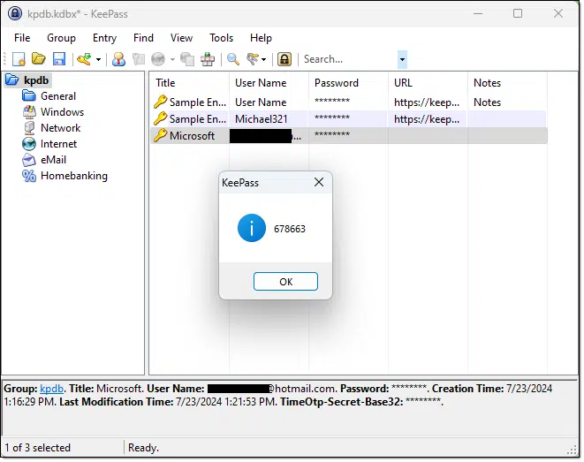Click the Microsoft entry password asterisks
The width and height of the screenshot is (584, 462).
point(332,134)
